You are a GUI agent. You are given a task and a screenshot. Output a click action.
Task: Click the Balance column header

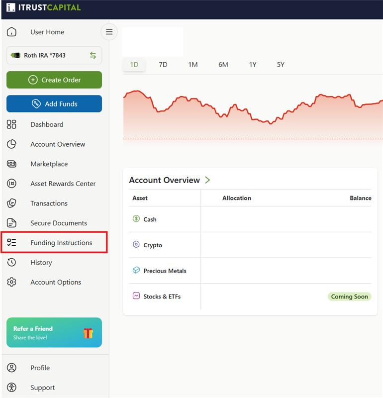(x=361, y=198)
